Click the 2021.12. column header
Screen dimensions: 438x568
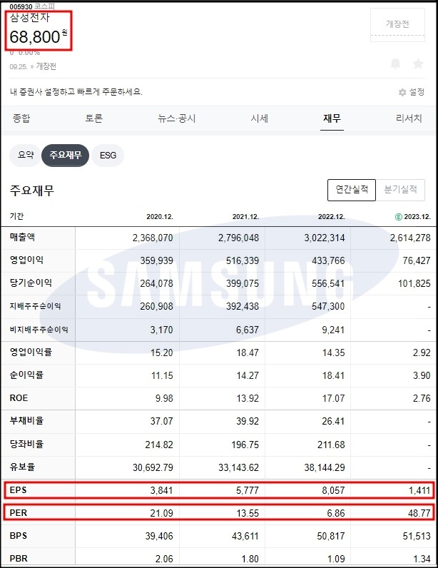point(245,217)
